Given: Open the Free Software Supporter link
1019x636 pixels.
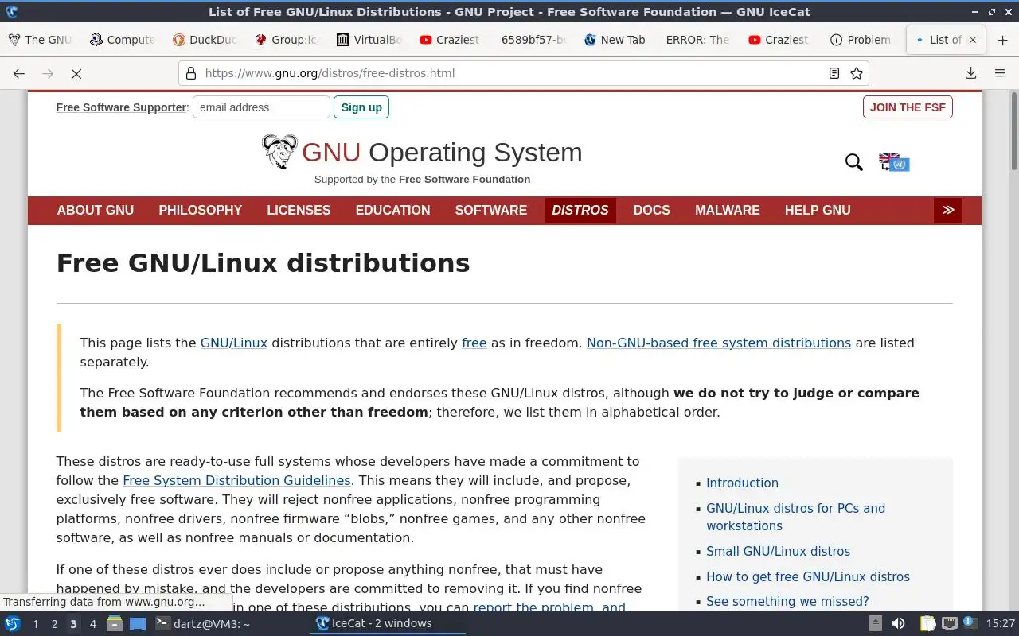Looking at the screenshot, I should coord(121,107).
